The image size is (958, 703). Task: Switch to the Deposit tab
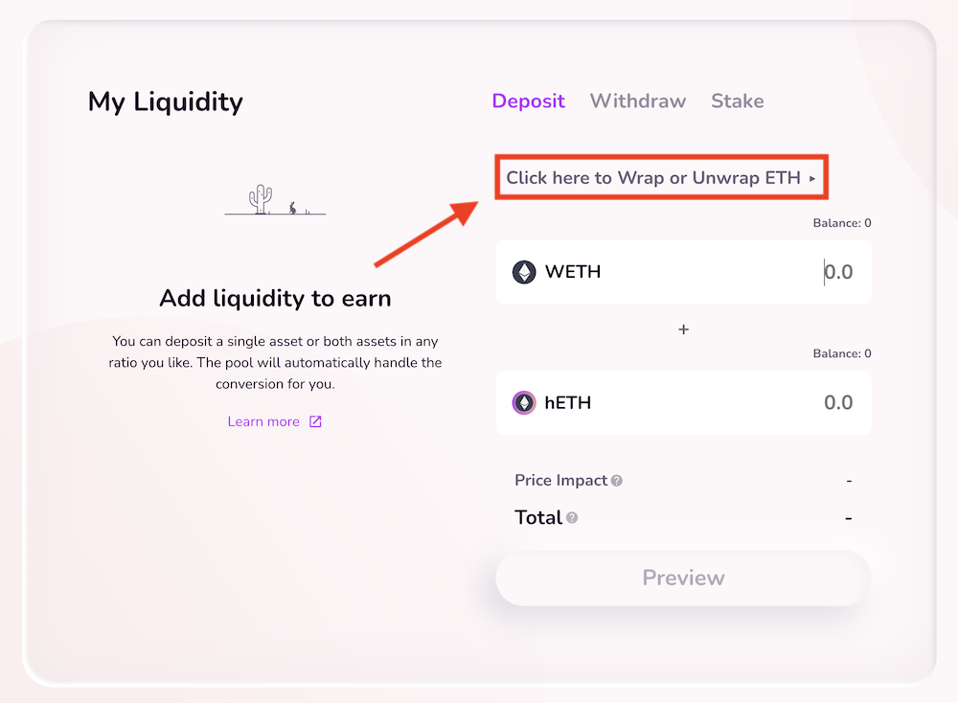pos(529,102)
